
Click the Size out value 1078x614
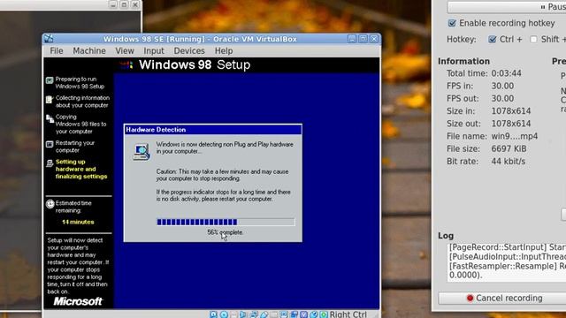511,124
